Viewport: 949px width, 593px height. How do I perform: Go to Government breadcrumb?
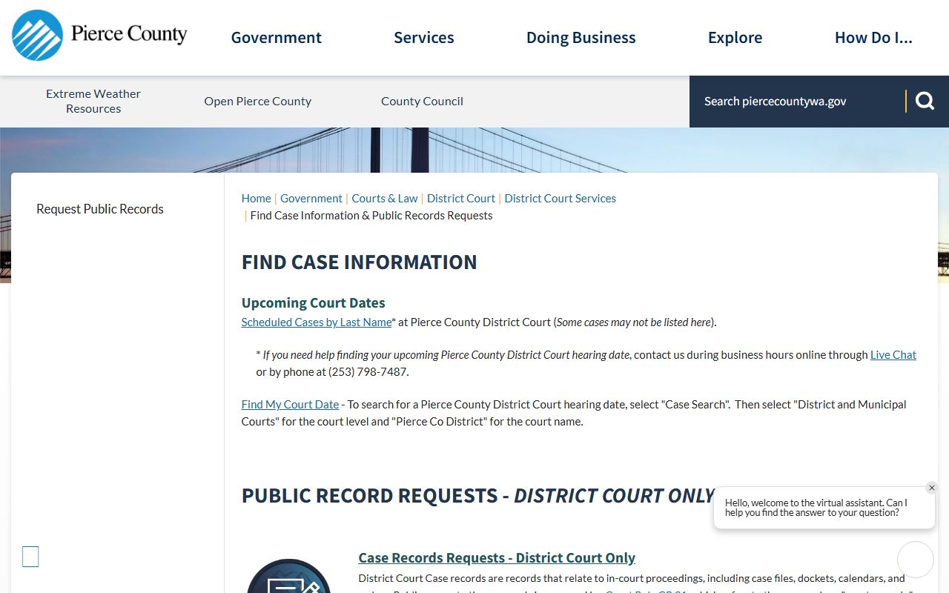(x=311, y=198)
